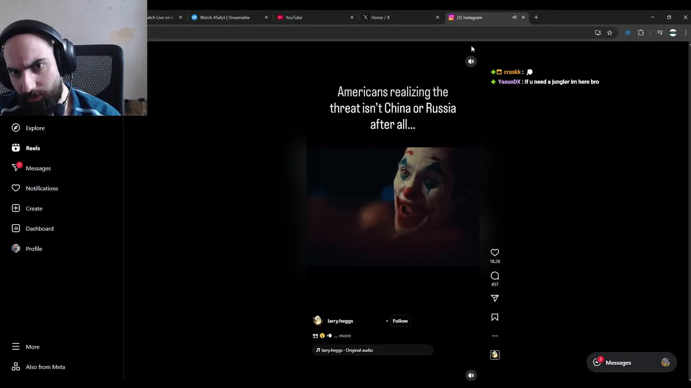The image size is (691, 388).
Task: Click the Also from Meta icon
Action: point(16,367)
